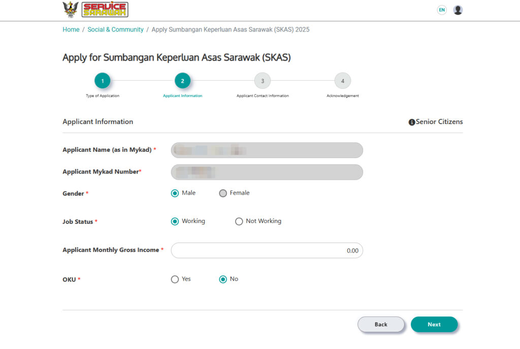Switch language with the EN icon
Viewport: 520px width, 349px height.
pos(442,10)
